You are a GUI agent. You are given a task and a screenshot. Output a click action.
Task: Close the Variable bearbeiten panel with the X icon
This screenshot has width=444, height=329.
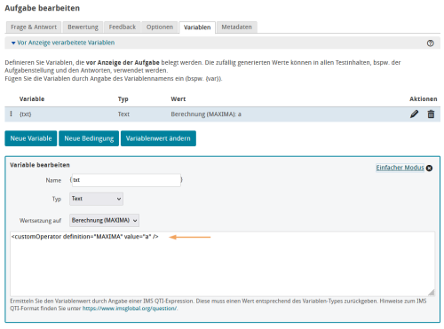coord(429,168)
